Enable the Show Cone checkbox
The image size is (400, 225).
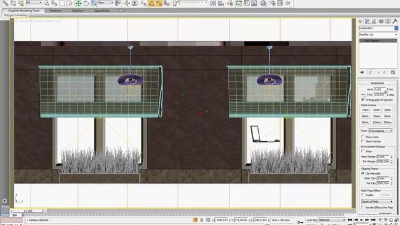(x=362, y=137)
